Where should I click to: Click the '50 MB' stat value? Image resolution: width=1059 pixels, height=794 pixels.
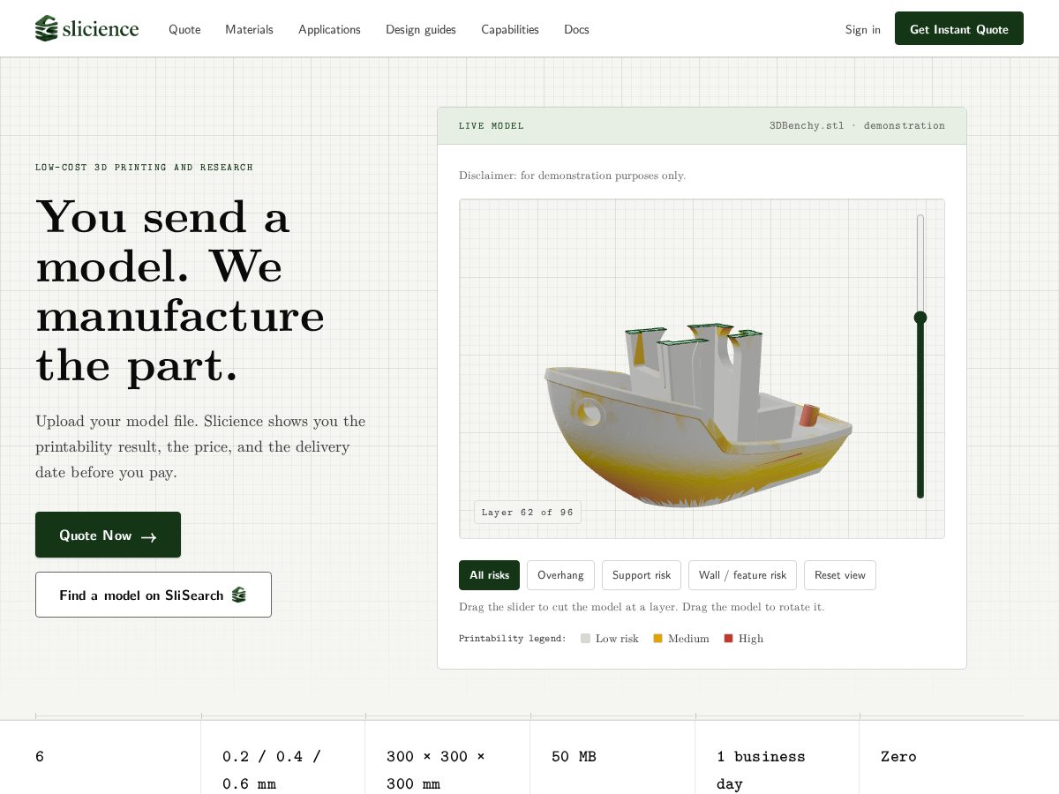[x=574, y=757]
